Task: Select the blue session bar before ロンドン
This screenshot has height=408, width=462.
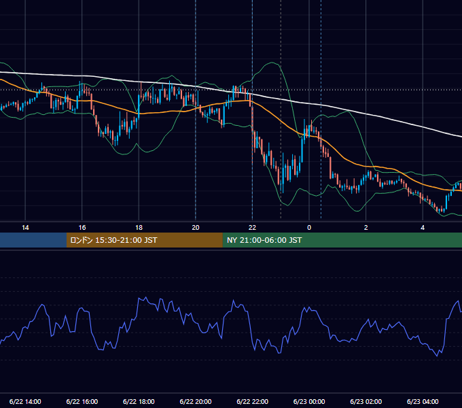Action: (x=33, y=240)
